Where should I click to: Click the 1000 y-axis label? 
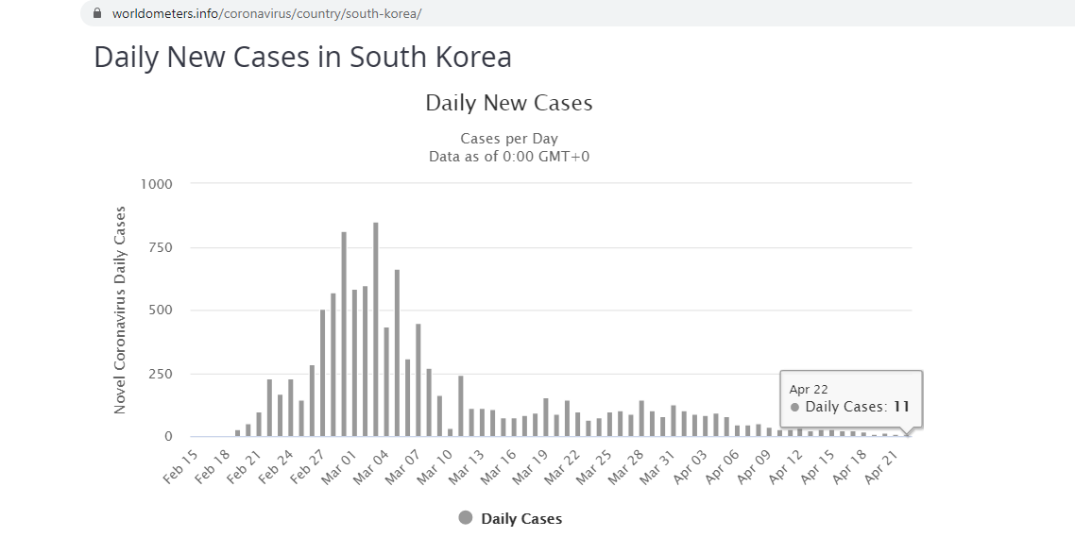pyautogui.click(x=155, y=184)
